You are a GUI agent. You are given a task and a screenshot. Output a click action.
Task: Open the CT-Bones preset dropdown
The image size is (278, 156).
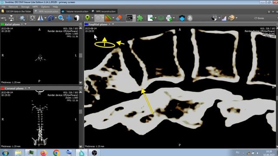point(259,18)
